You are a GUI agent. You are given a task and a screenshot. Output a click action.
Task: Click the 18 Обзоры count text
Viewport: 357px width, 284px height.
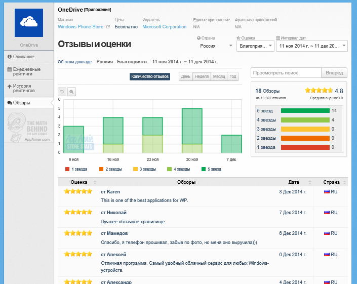267,91
